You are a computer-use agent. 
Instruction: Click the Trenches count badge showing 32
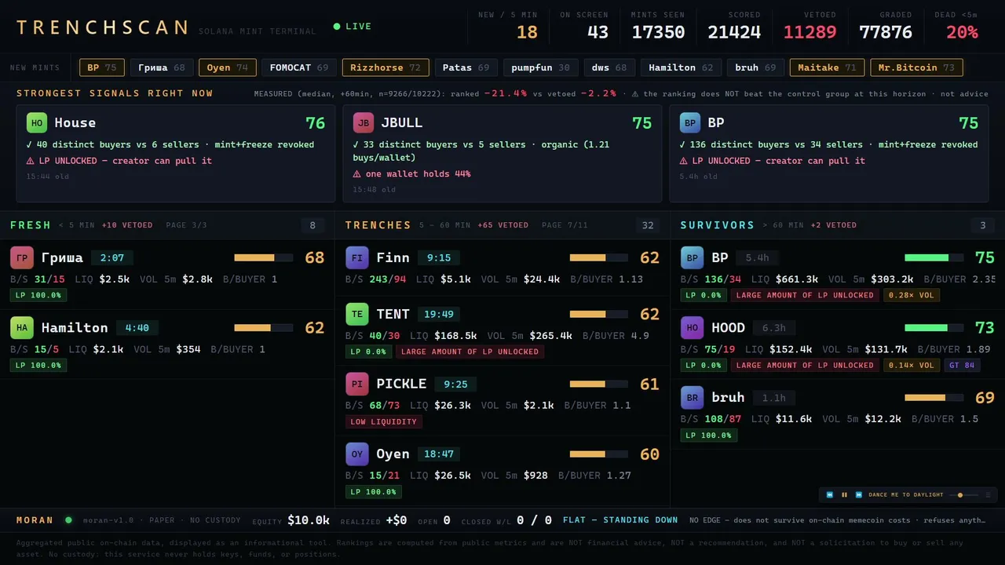pos(648,226)
